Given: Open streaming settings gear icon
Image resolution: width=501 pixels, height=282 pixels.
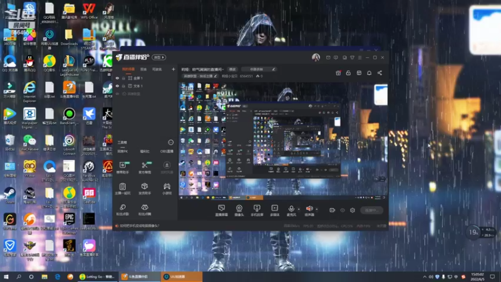Looking at the screenshot, I should pos(353,210).
